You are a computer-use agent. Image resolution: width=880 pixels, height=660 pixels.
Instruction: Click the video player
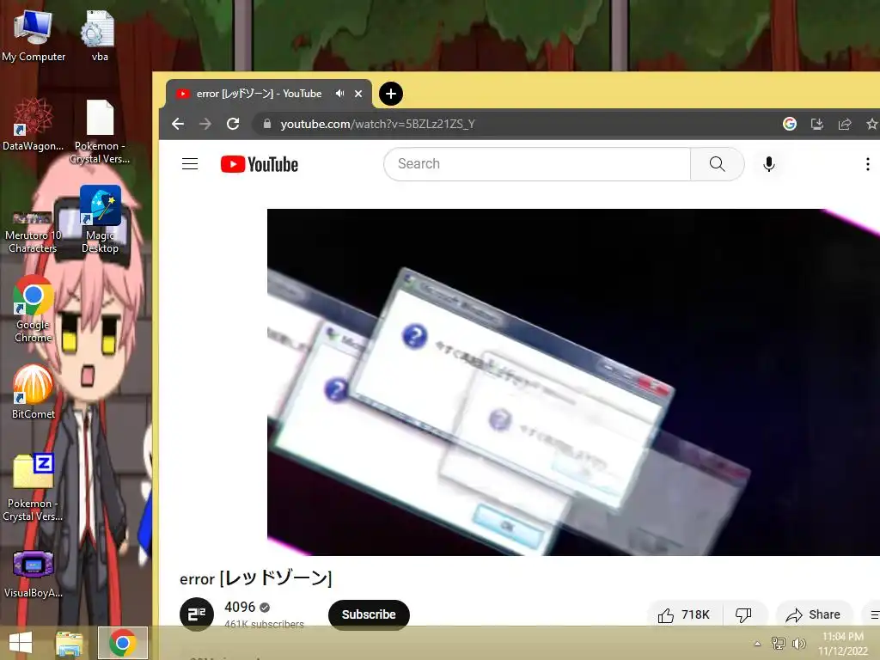(x=573, y=382)
